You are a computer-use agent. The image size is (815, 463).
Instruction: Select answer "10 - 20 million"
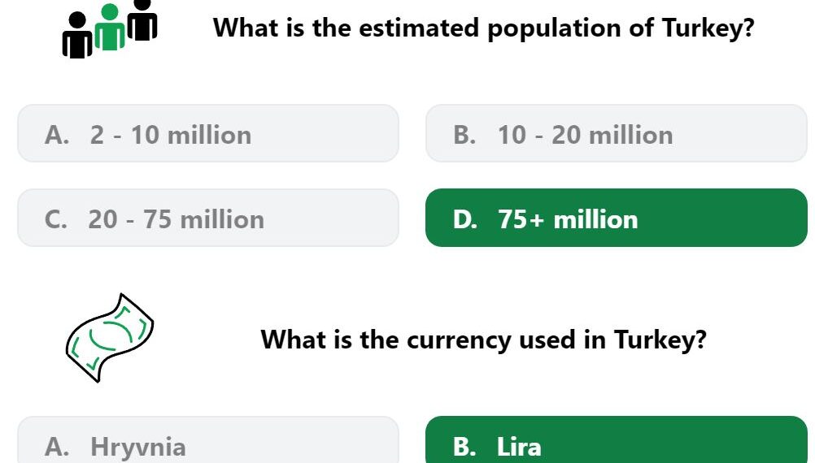point(616,133)
